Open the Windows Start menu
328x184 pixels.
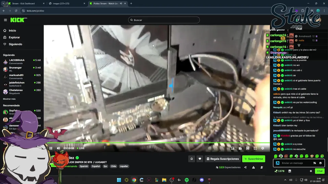point(119,180)
